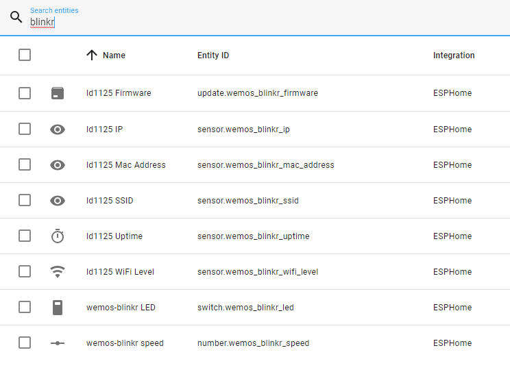
Task: Open the ld1125 Uptime entity name
Action: pos(114,236)
